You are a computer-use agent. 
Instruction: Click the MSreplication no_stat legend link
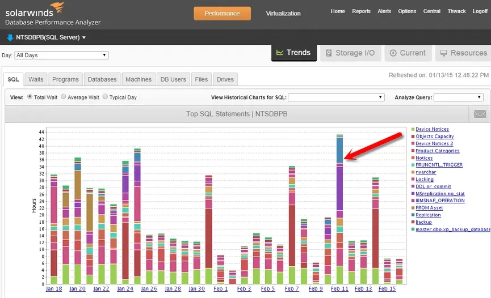(440, 194)
